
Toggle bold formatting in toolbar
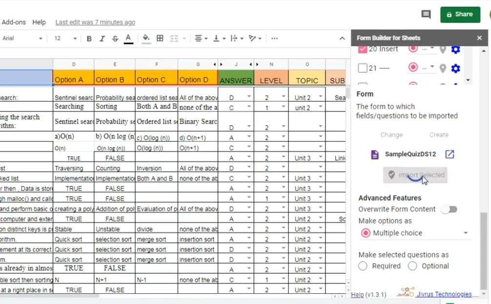pos(89,39)
